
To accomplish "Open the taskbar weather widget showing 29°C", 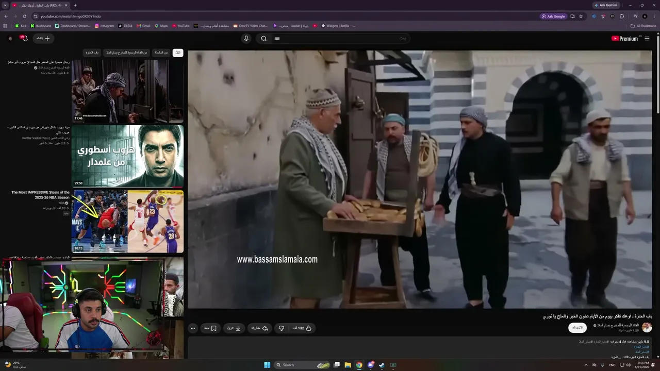I will 15,365.
